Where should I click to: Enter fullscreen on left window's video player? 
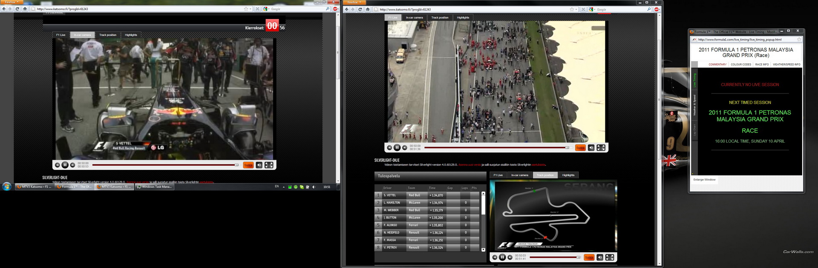[x=269, y=165]
